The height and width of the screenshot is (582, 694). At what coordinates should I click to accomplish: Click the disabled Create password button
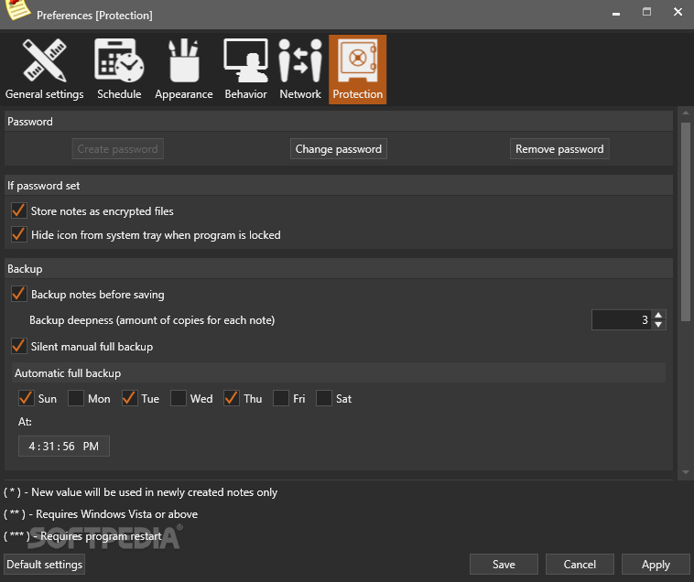point(118,149)
